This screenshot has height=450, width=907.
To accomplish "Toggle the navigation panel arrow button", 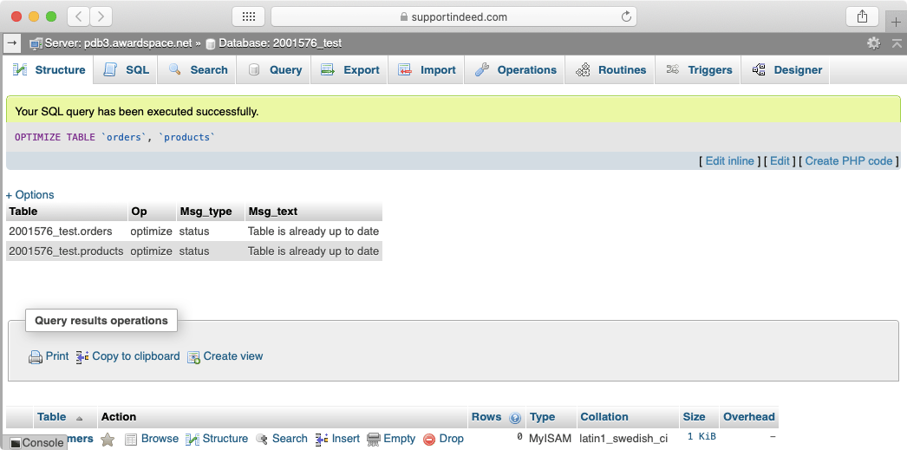I will [x=12, y=42].
